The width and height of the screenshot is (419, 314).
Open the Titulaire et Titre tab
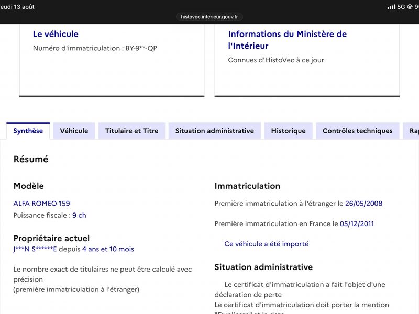pyautogui.click(x=132, y=131)
